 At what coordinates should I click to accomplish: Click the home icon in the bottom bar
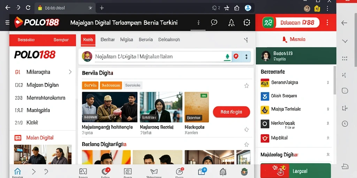17,171
